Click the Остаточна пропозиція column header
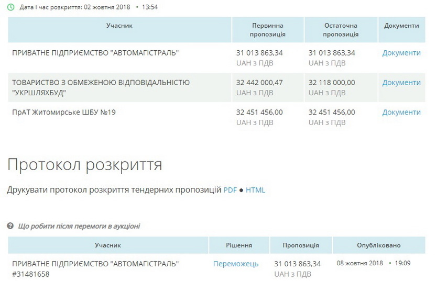This screenshot has height=293, width=436. pos(340,30)
